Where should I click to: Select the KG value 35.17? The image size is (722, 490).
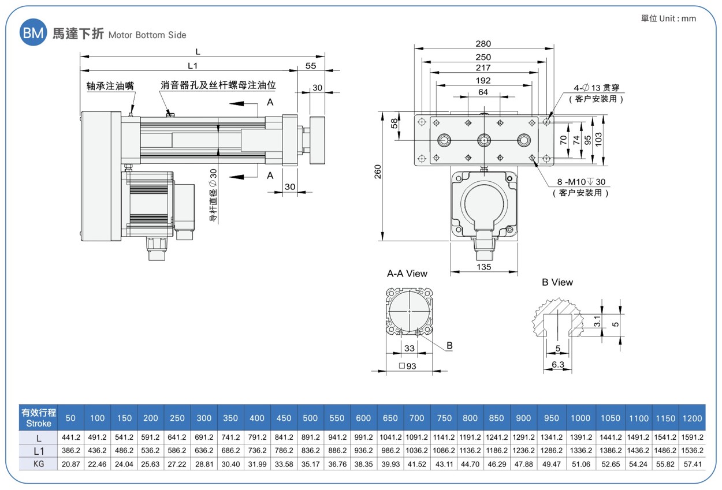(310, 463)
